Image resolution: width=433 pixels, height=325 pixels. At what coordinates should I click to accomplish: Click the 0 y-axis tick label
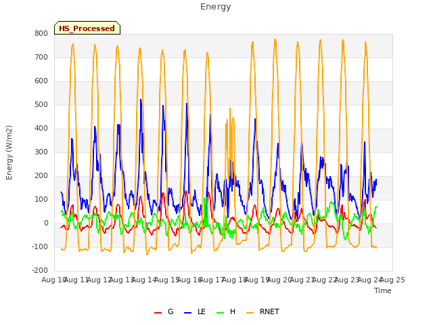click(46, 223)
